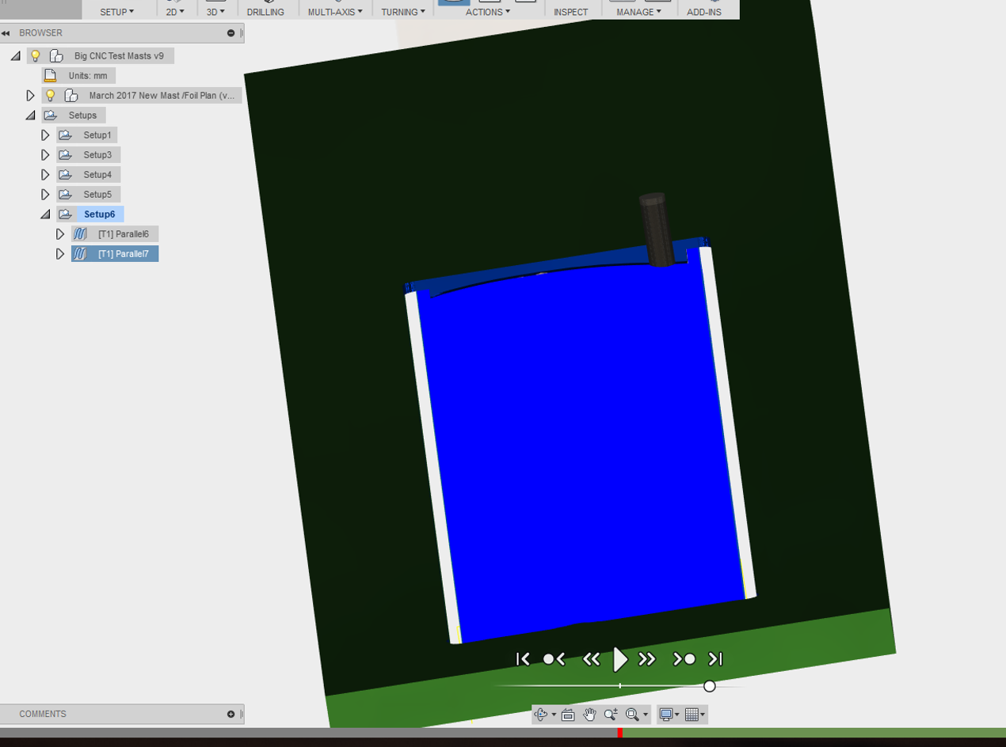Toggle lightbulb visibility of Big CNC Test Masts
The image size is (1006, 747).
35,56
